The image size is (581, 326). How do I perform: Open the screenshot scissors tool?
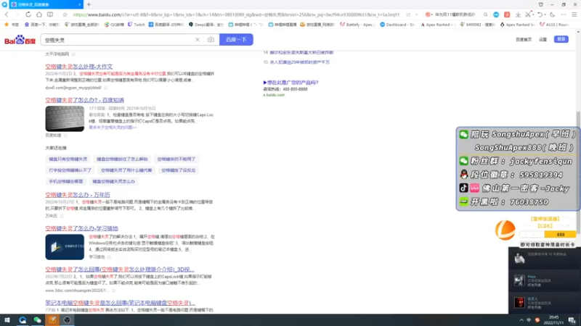pos(529,14)
